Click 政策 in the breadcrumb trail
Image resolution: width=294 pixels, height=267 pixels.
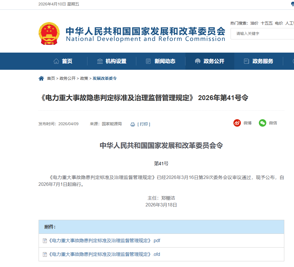pos(84,78)
